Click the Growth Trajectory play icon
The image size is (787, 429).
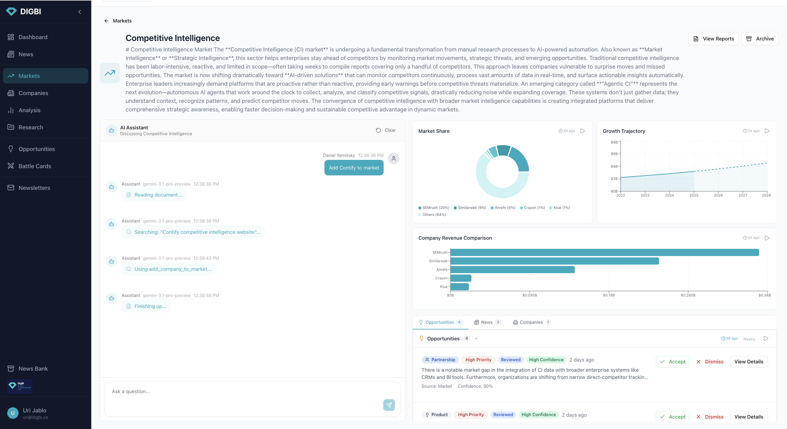[x=767, y=131]
